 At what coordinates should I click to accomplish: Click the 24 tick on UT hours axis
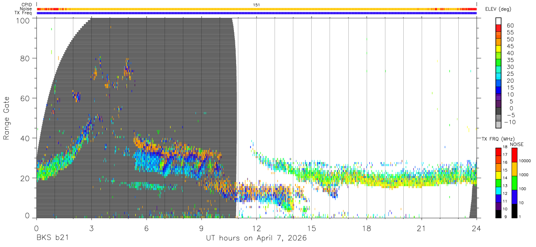click(x=476, y=228)
